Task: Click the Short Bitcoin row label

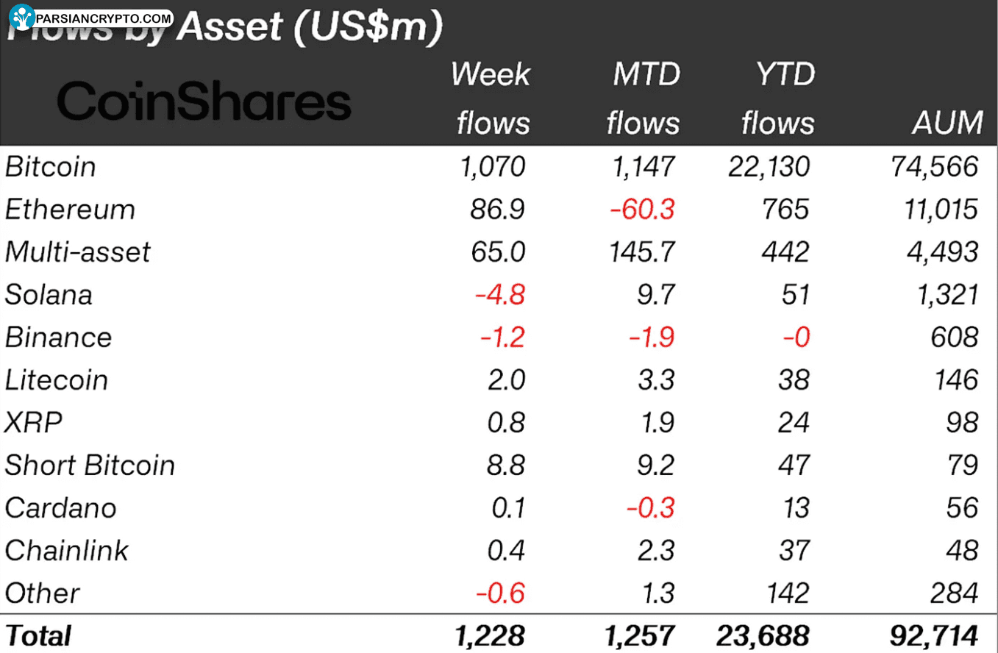Action: coord(90,465)
